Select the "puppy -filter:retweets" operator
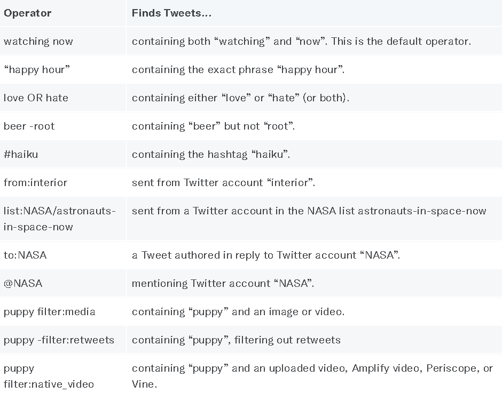Screen dimensions: 502x393 point(59,340)
